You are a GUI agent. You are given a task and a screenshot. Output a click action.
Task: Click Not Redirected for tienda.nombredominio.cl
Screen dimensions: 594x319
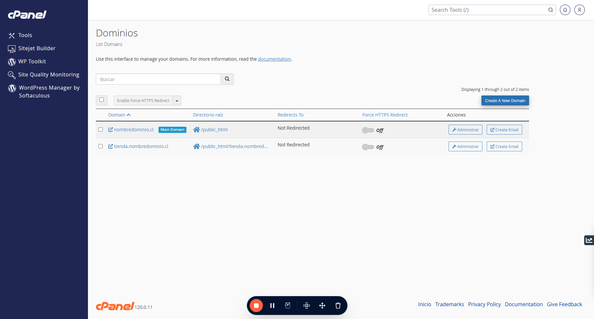293,145
